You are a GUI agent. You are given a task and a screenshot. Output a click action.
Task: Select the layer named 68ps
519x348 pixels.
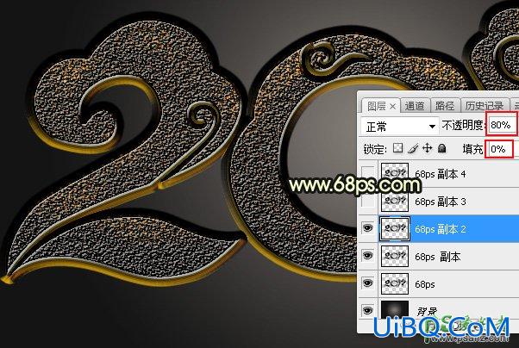425,284
